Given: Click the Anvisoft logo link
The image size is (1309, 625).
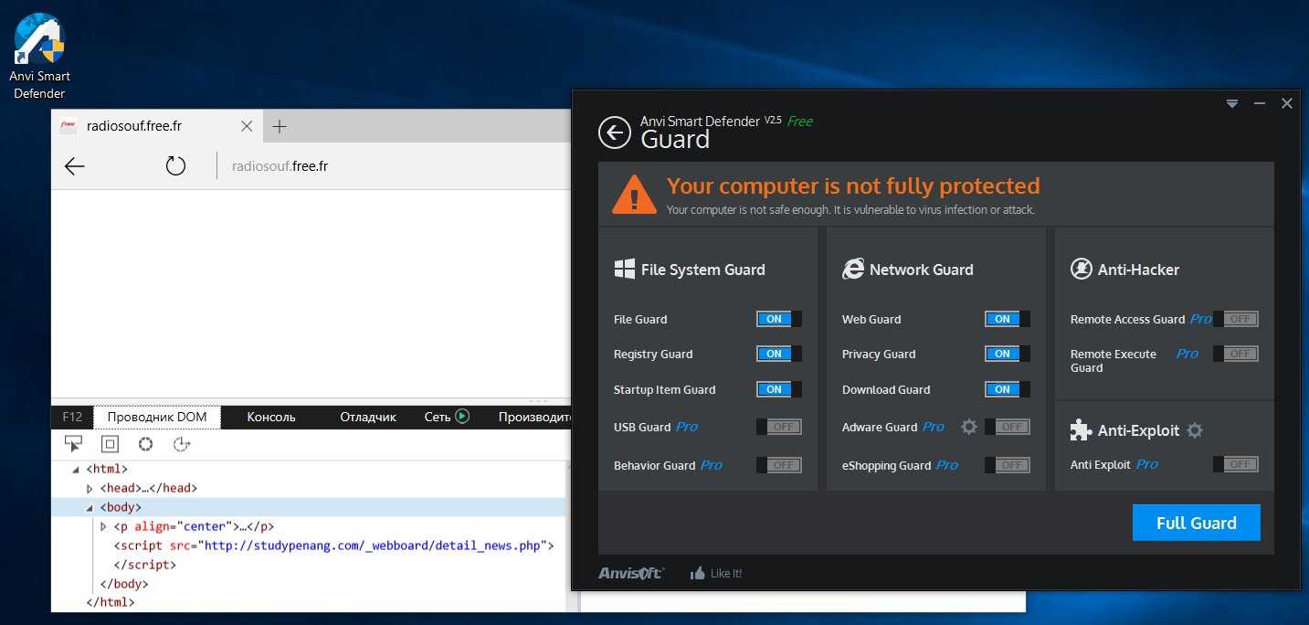Looking at the screenshot, I should tap(631, 573).
